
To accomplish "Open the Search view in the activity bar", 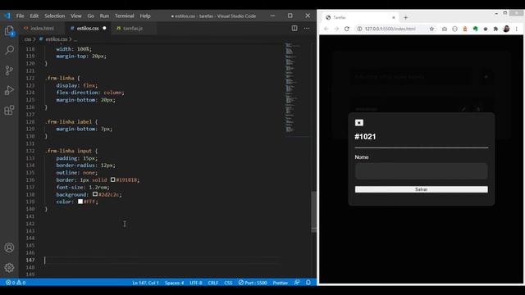I will point(9,51).
